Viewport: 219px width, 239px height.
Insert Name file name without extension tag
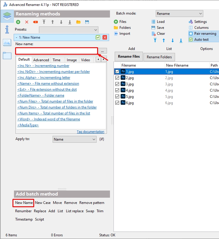tap(48, 84)
